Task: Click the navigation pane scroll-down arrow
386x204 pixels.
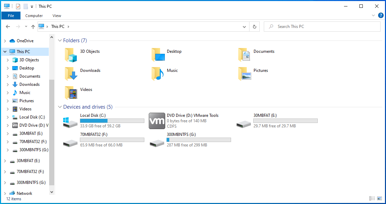Action: coord(52,192)
